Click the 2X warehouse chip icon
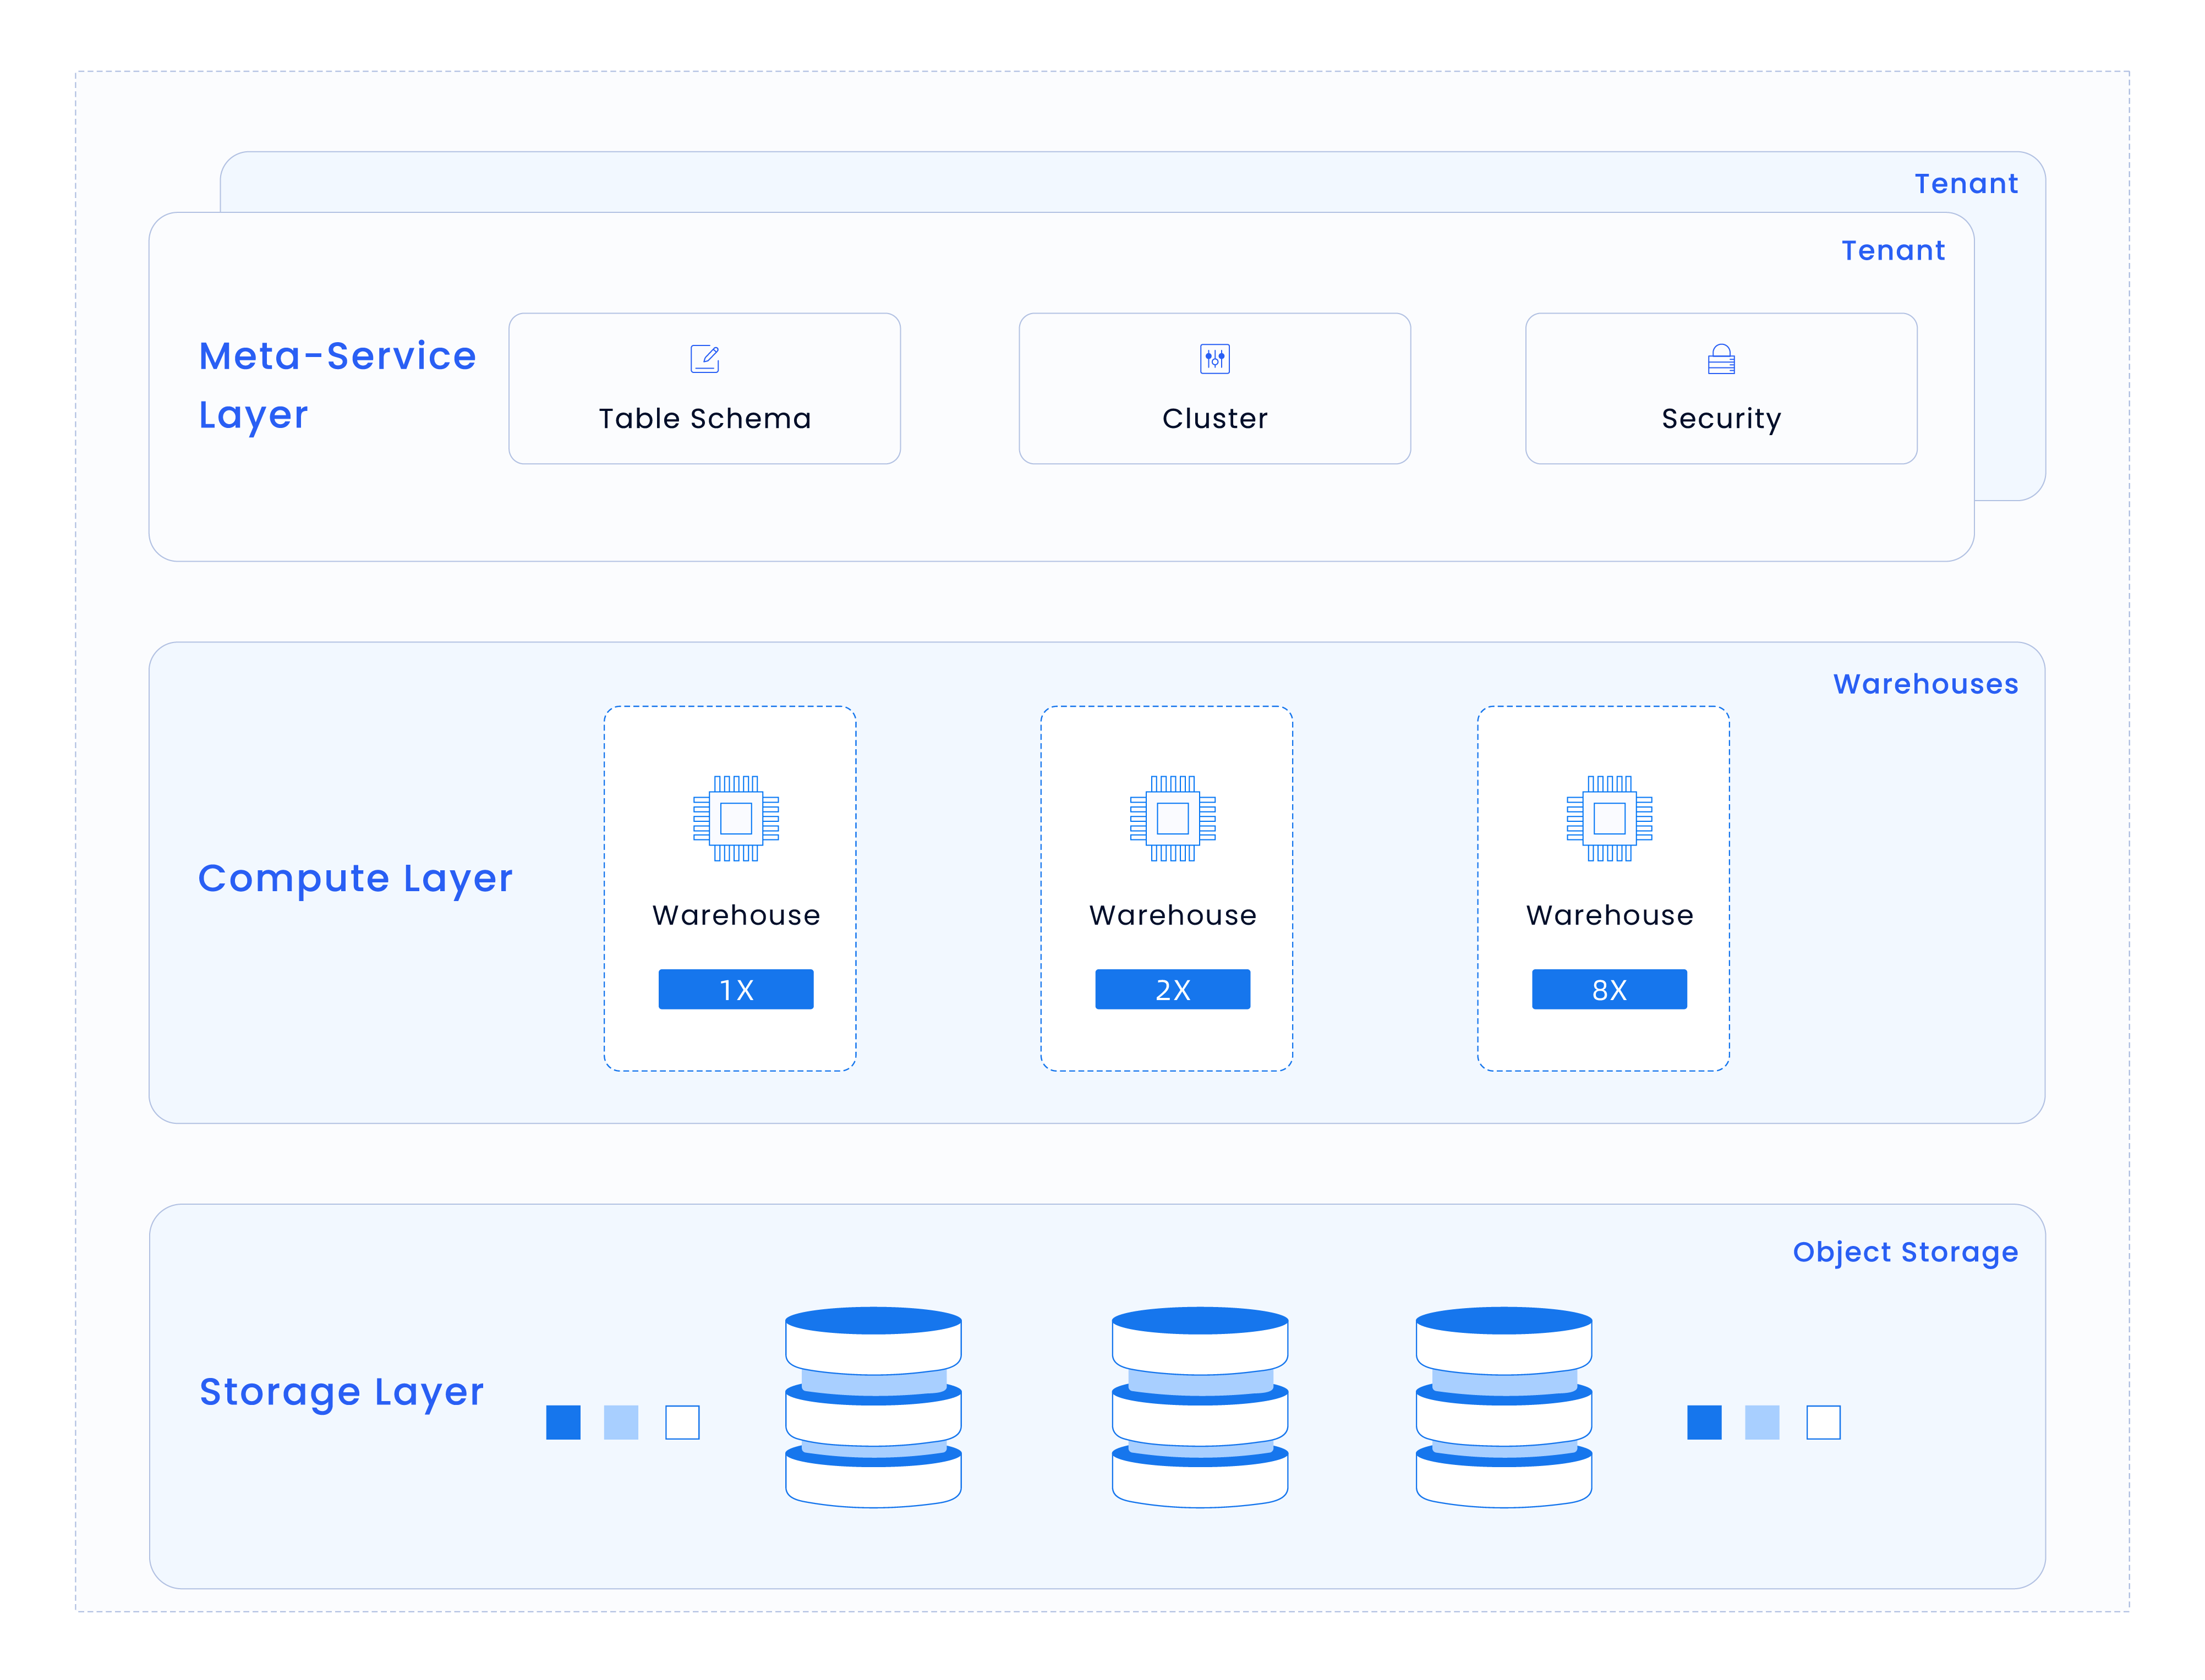The height and width of the screenshot is (1680, 2205). click(x=1172, y=818)
